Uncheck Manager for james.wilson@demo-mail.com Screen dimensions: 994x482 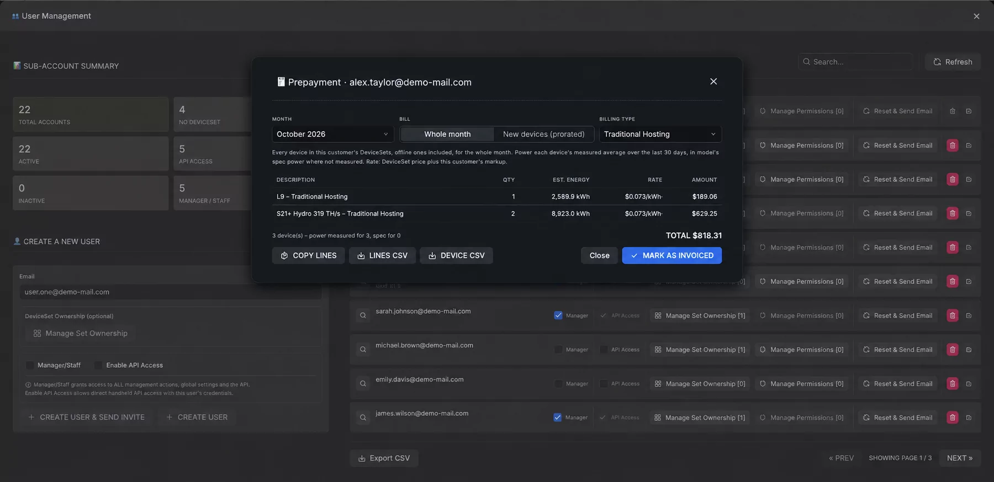[x=558, y=417]
